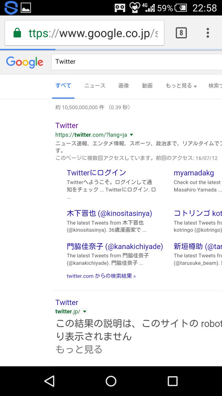Tap the heart-shaped status bar icon
The image size is (222, 396).
(x=134, y=8)
